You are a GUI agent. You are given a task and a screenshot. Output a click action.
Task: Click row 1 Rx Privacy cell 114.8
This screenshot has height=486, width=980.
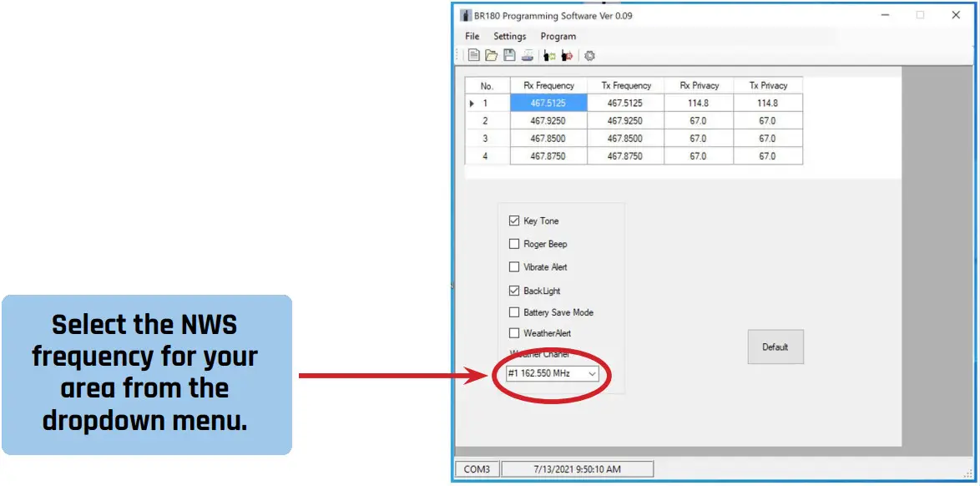(699, 104)
